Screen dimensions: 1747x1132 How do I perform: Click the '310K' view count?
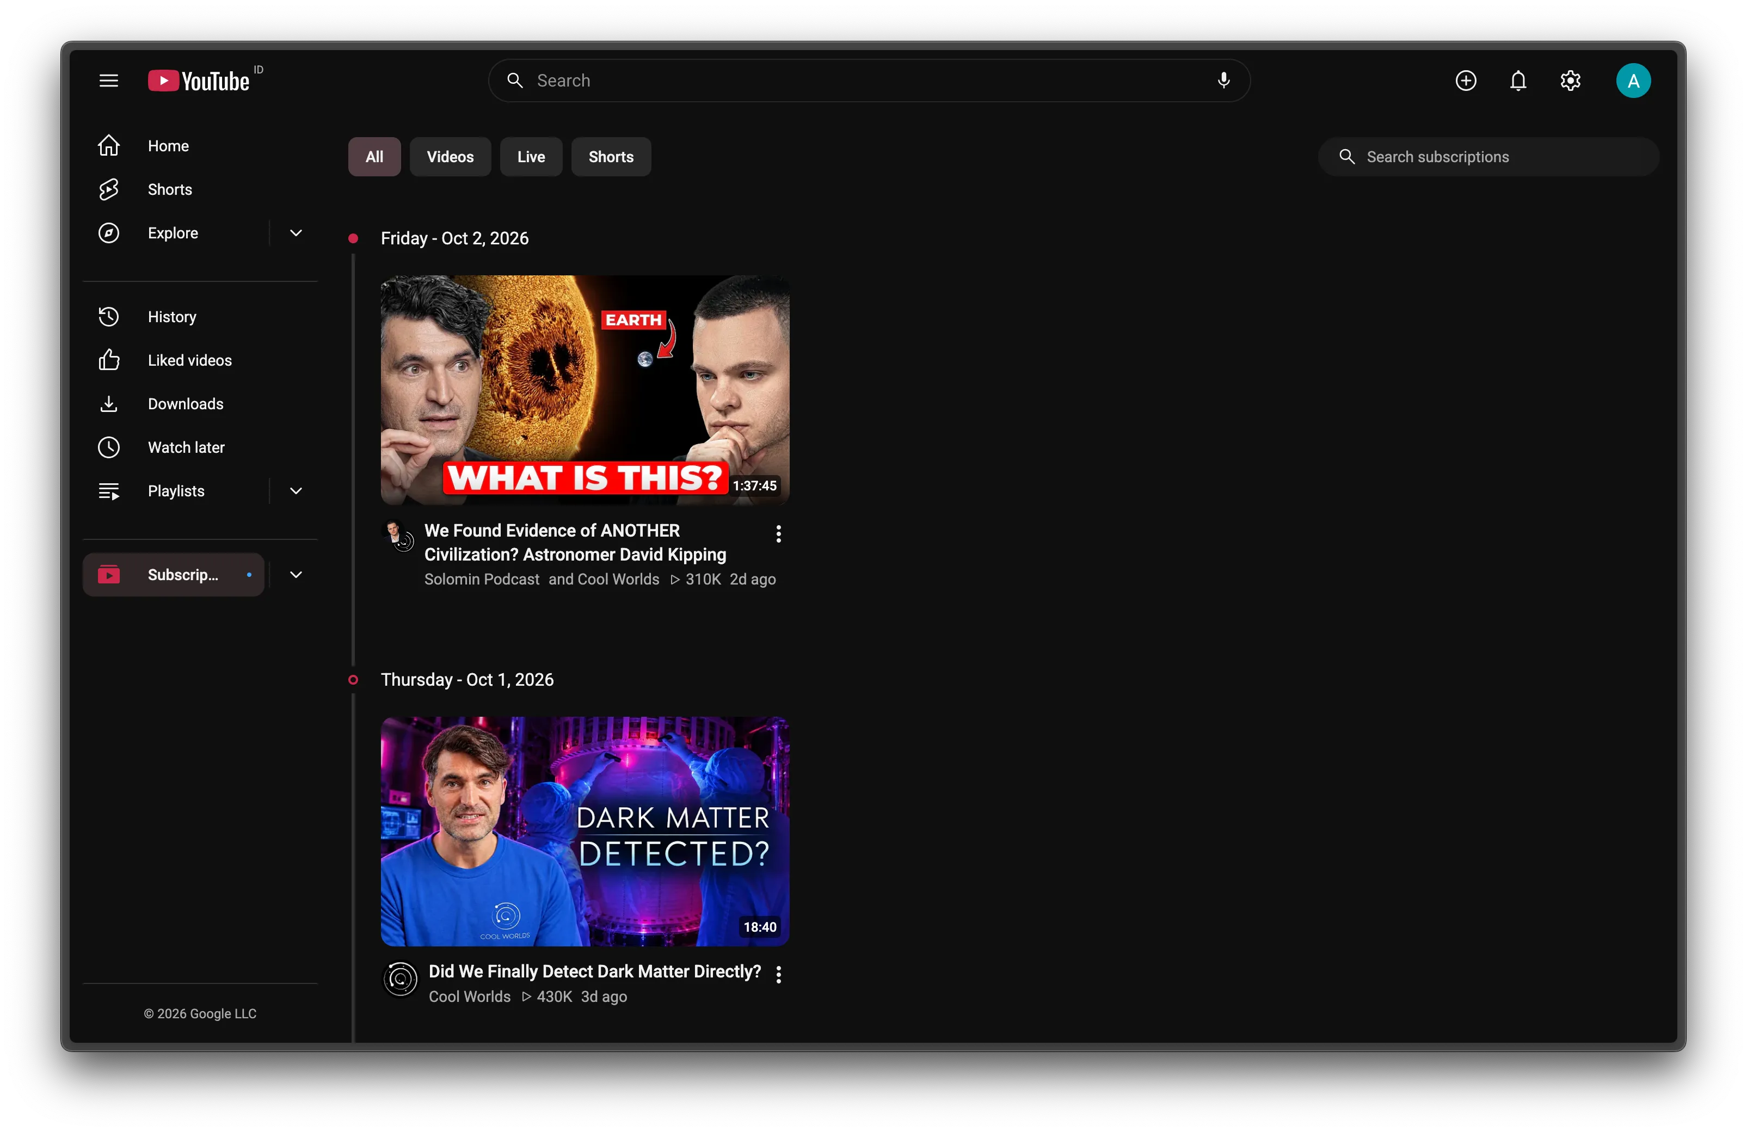point(703,579)
